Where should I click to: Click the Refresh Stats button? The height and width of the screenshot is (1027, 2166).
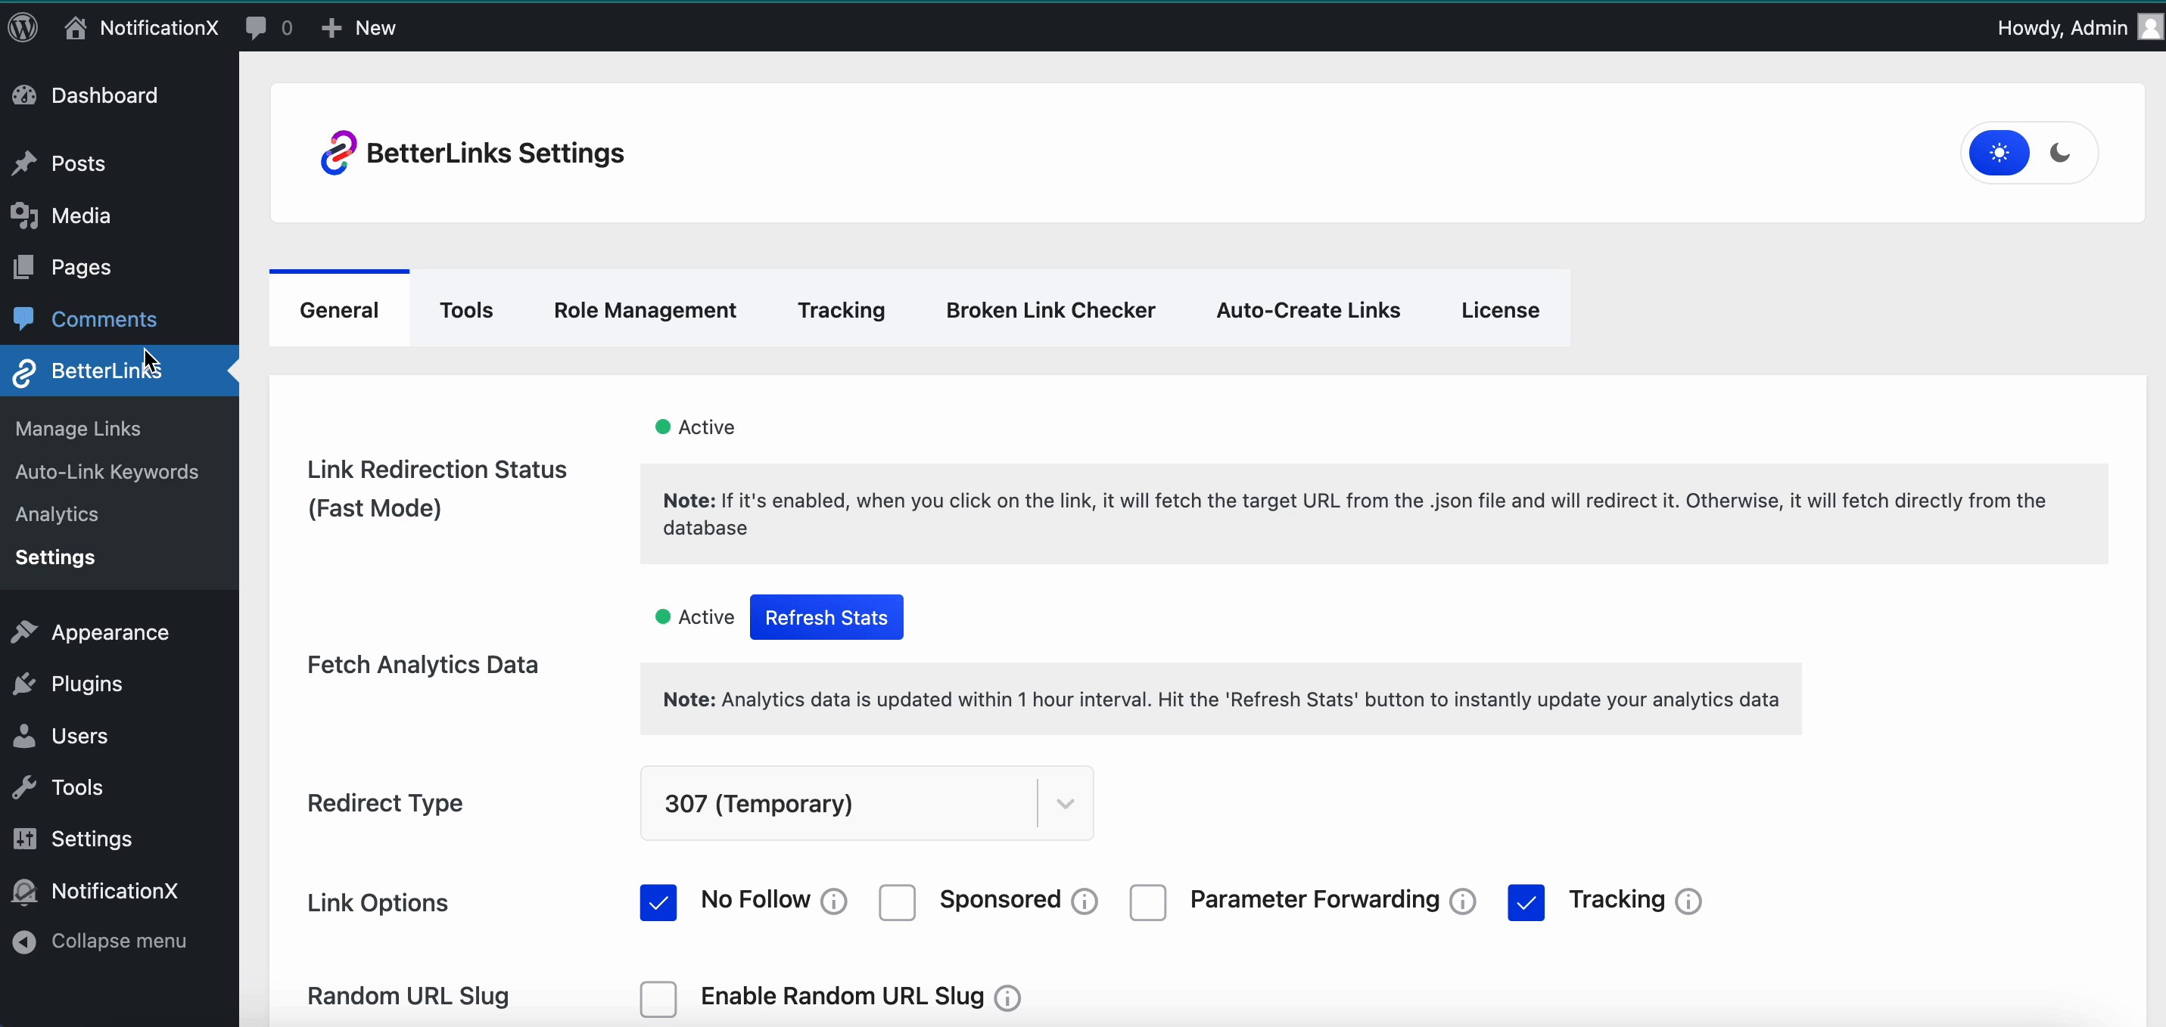(826, 617)
